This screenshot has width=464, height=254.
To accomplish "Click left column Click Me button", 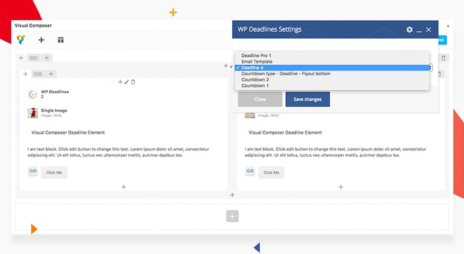I will 54,172.
